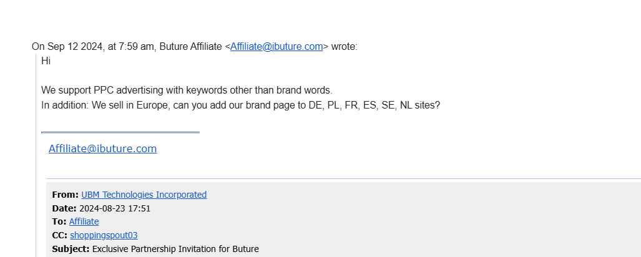Click the short blue divider above signature
The width and height of the screenshot is (641, 257).
tap(120, 132)
